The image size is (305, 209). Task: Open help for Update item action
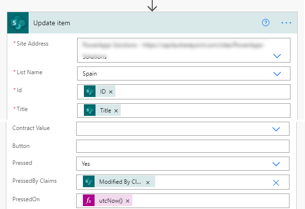266,23
